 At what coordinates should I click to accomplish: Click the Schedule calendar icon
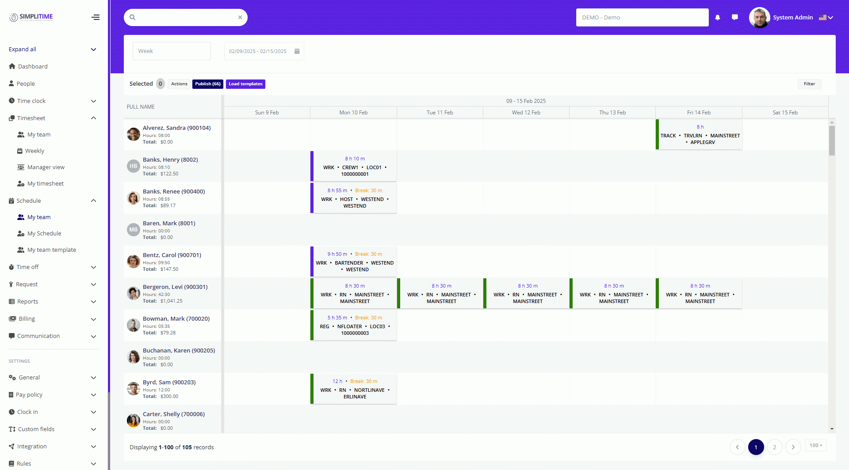(11, 201)
